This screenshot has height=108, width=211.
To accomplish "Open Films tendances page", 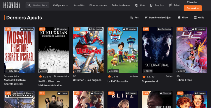I will [x=98, y=5].
